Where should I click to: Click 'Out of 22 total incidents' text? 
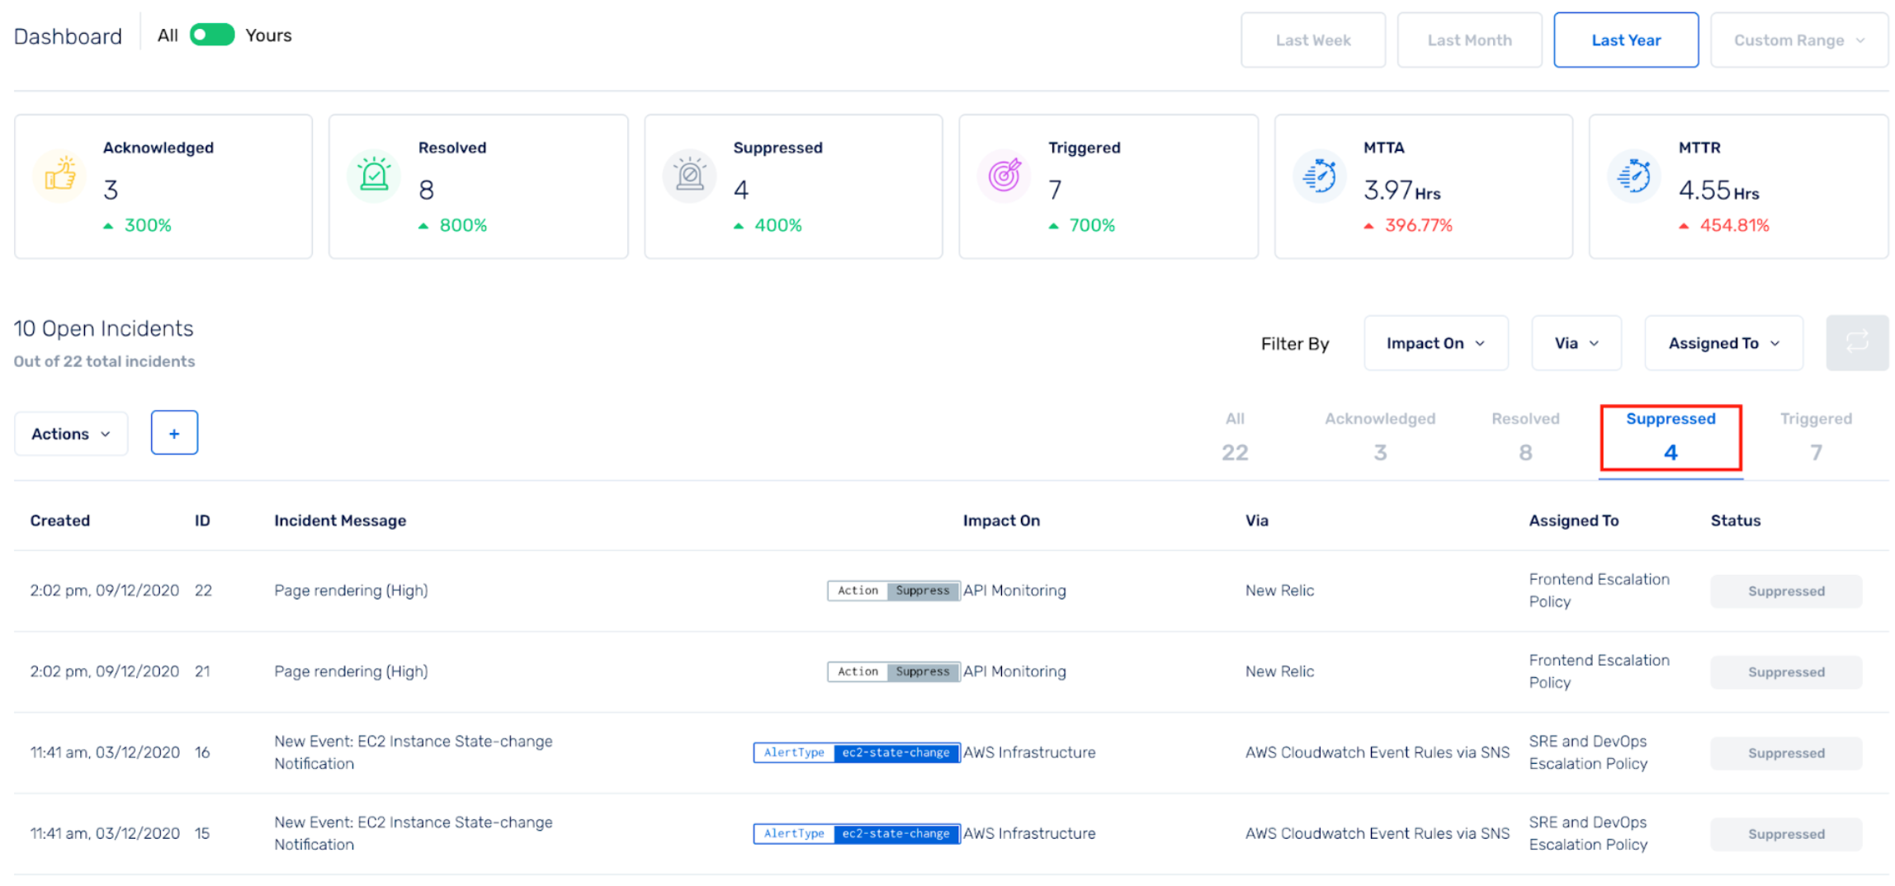pyautogui.click(x=104, y=361)
